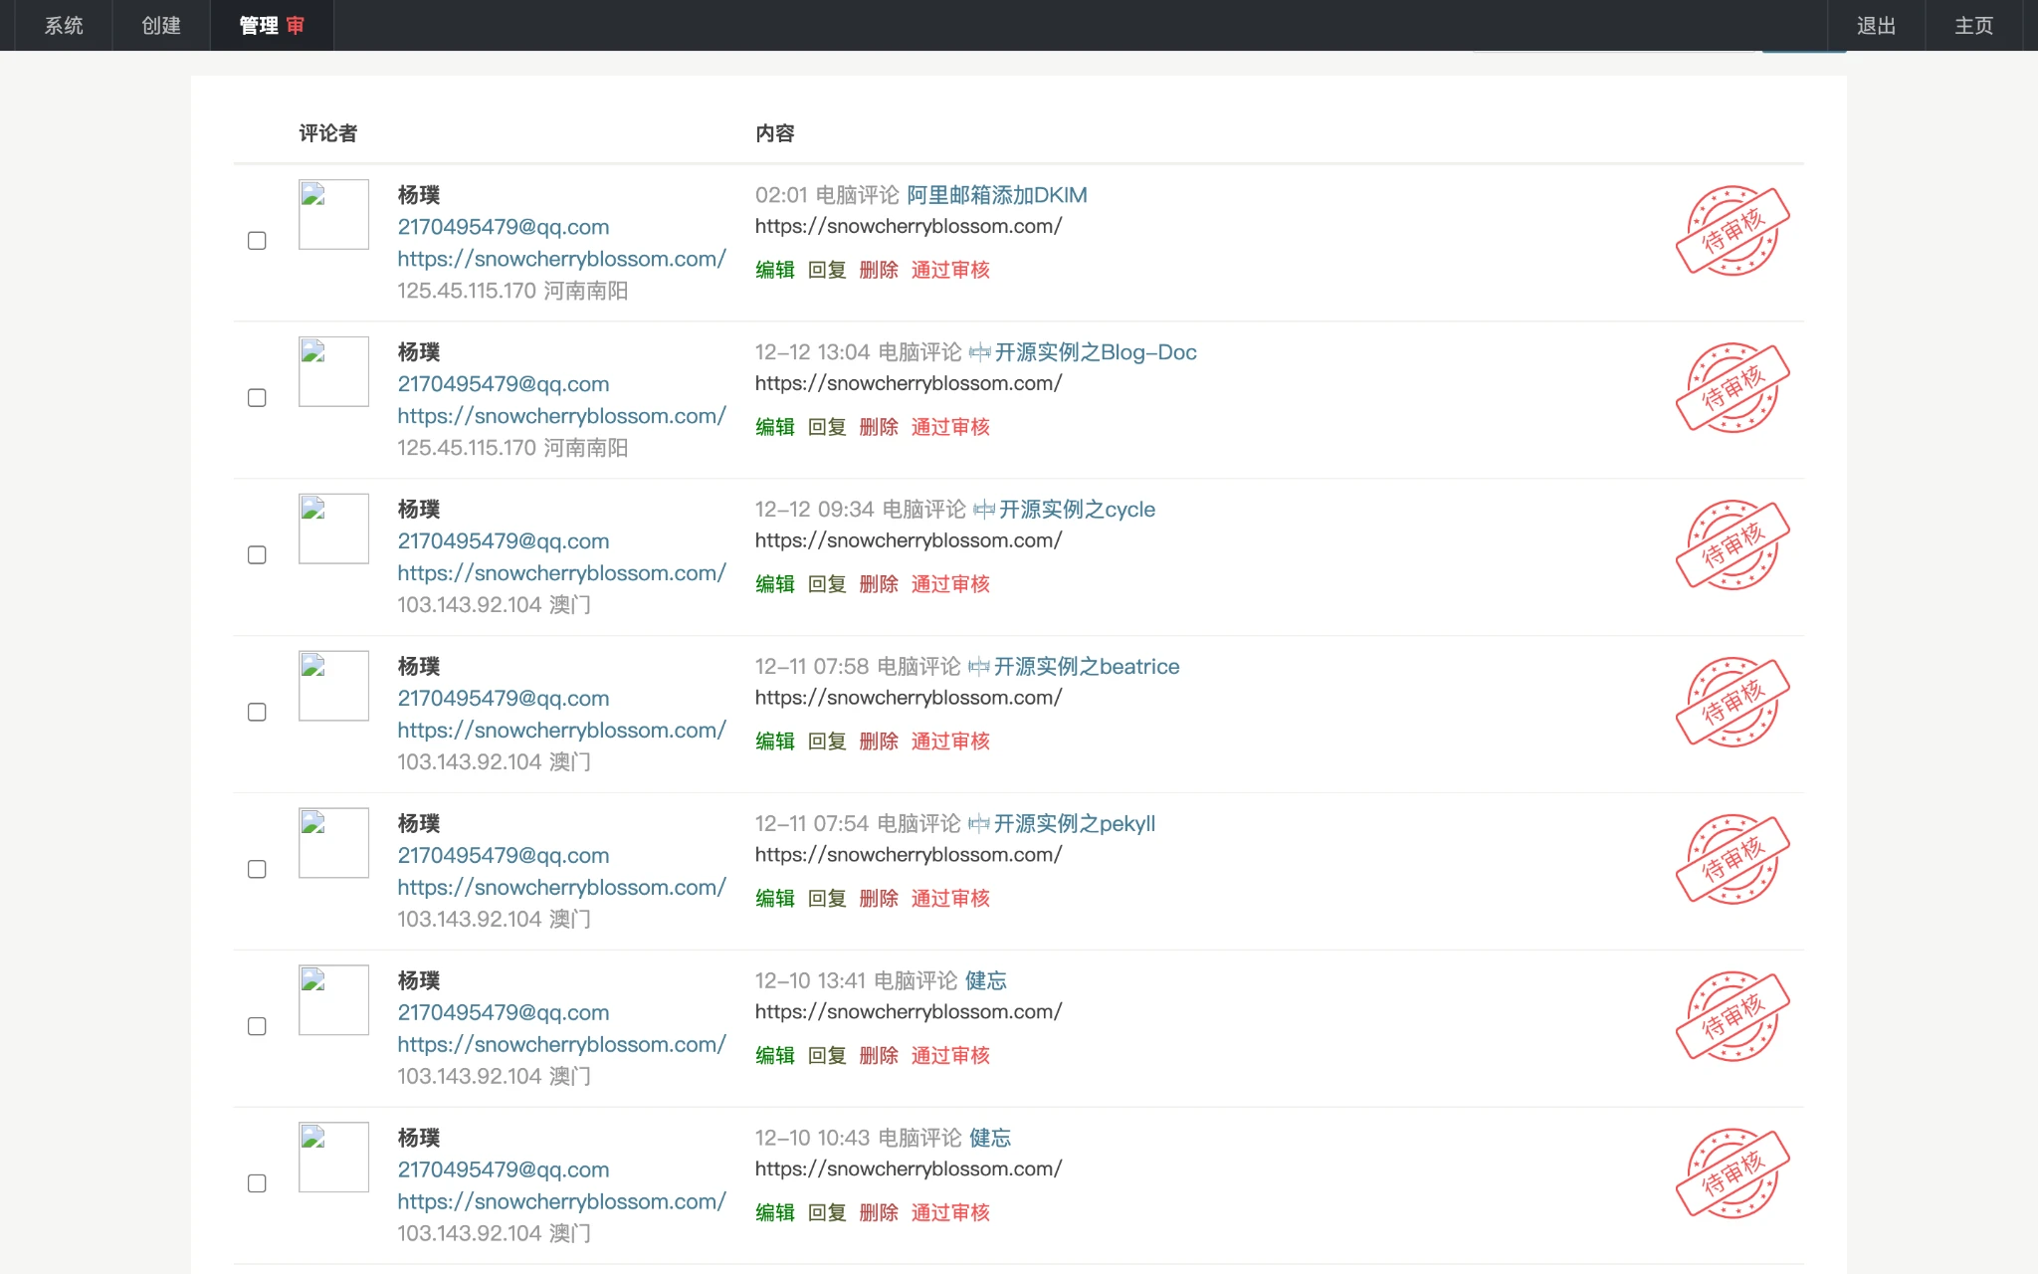Click avatar image of Blog-Doc comment
Screen dimensions: 2038x1274
tap(333, 371)
